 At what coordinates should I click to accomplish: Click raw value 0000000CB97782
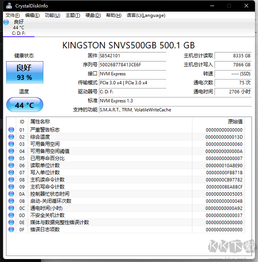[224, 180]
